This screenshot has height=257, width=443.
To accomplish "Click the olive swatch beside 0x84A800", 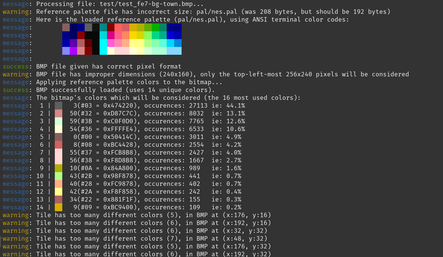I will point(59,168).
